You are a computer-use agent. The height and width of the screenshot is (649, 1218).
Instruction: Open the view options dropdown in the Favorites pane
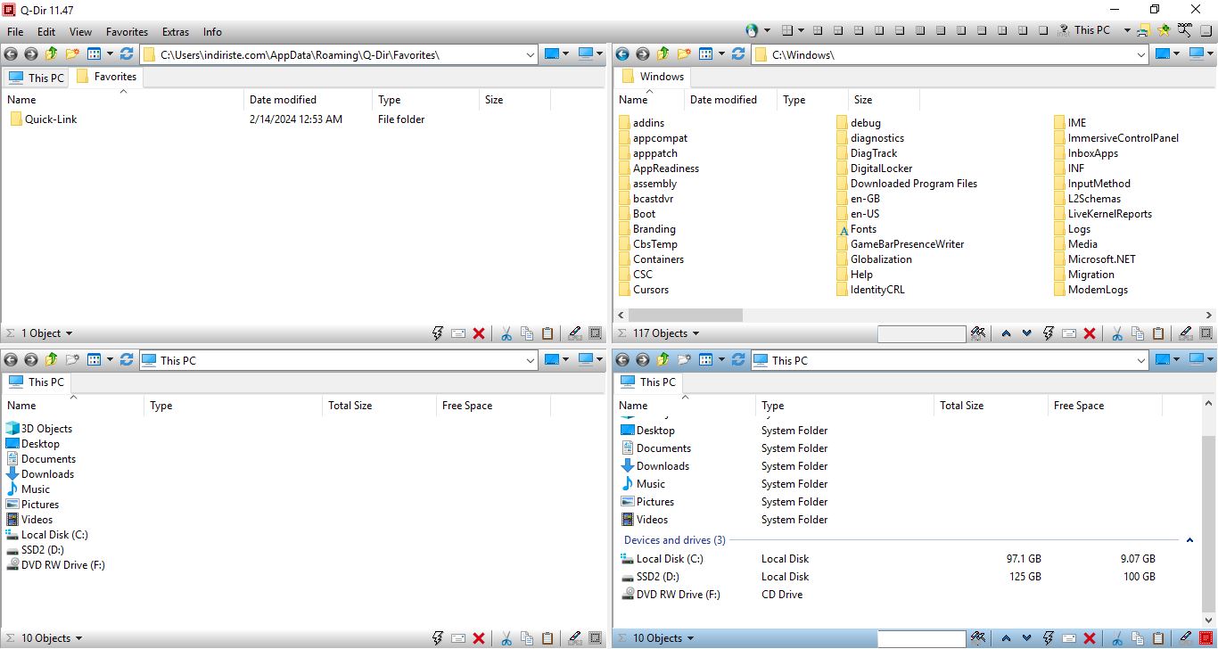coord(110,54)
